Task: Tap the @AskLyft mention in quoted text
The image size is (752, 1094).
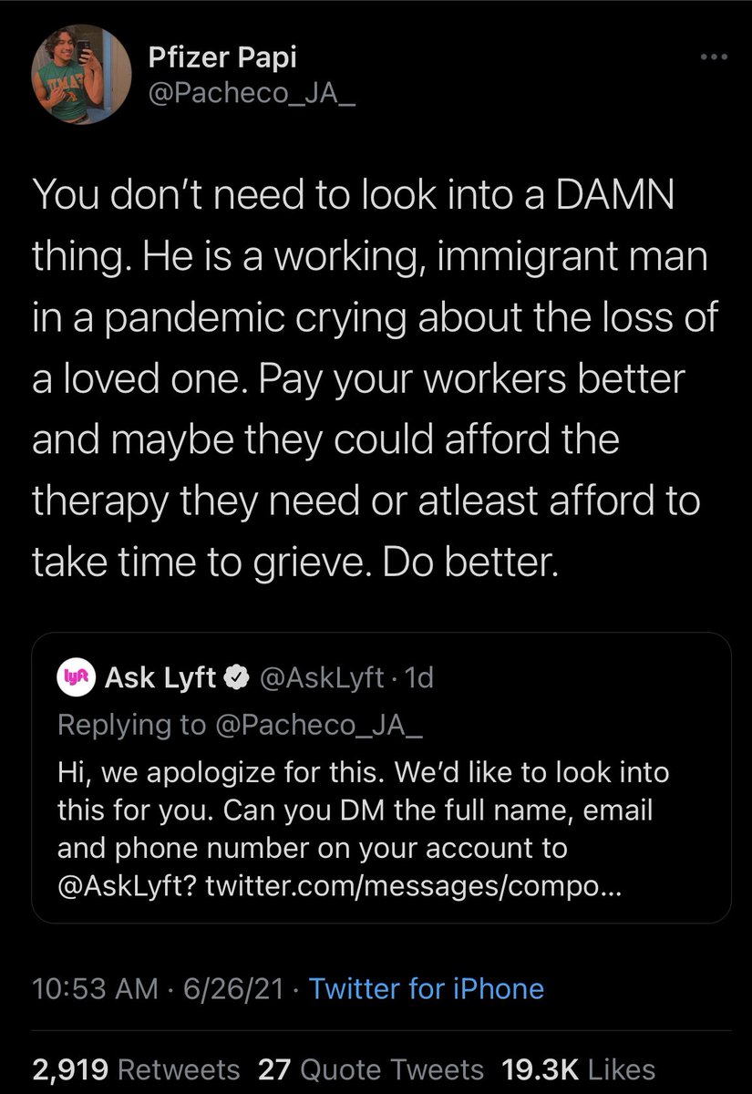Action: [128, 884]
